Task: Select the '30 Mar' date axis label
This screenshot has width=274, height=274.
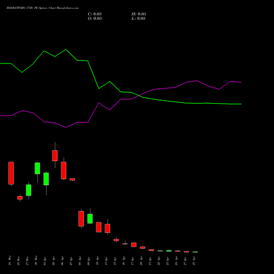Action: pyautogui.click(x=36, y=260)
